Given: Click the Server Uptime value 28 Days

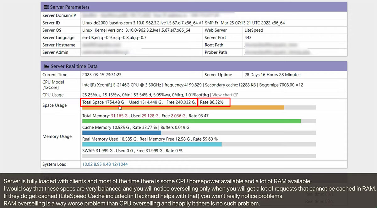Looking at the screenshot, I should tap(272, 75).
